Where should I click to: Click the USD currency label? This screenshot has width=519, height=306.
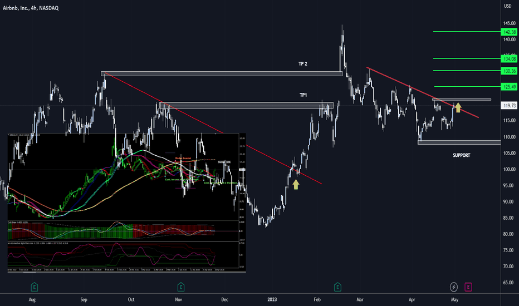point(508,6)
